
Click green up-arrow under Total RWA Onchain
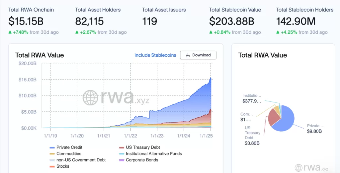pyautogui.click(x=10, y=32)
